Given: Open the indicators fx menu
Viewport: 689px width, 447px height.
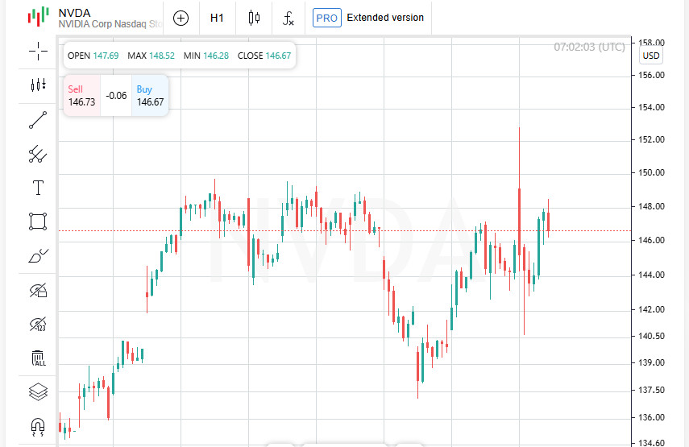Looking at the screenshot, I should pos(288,18).
